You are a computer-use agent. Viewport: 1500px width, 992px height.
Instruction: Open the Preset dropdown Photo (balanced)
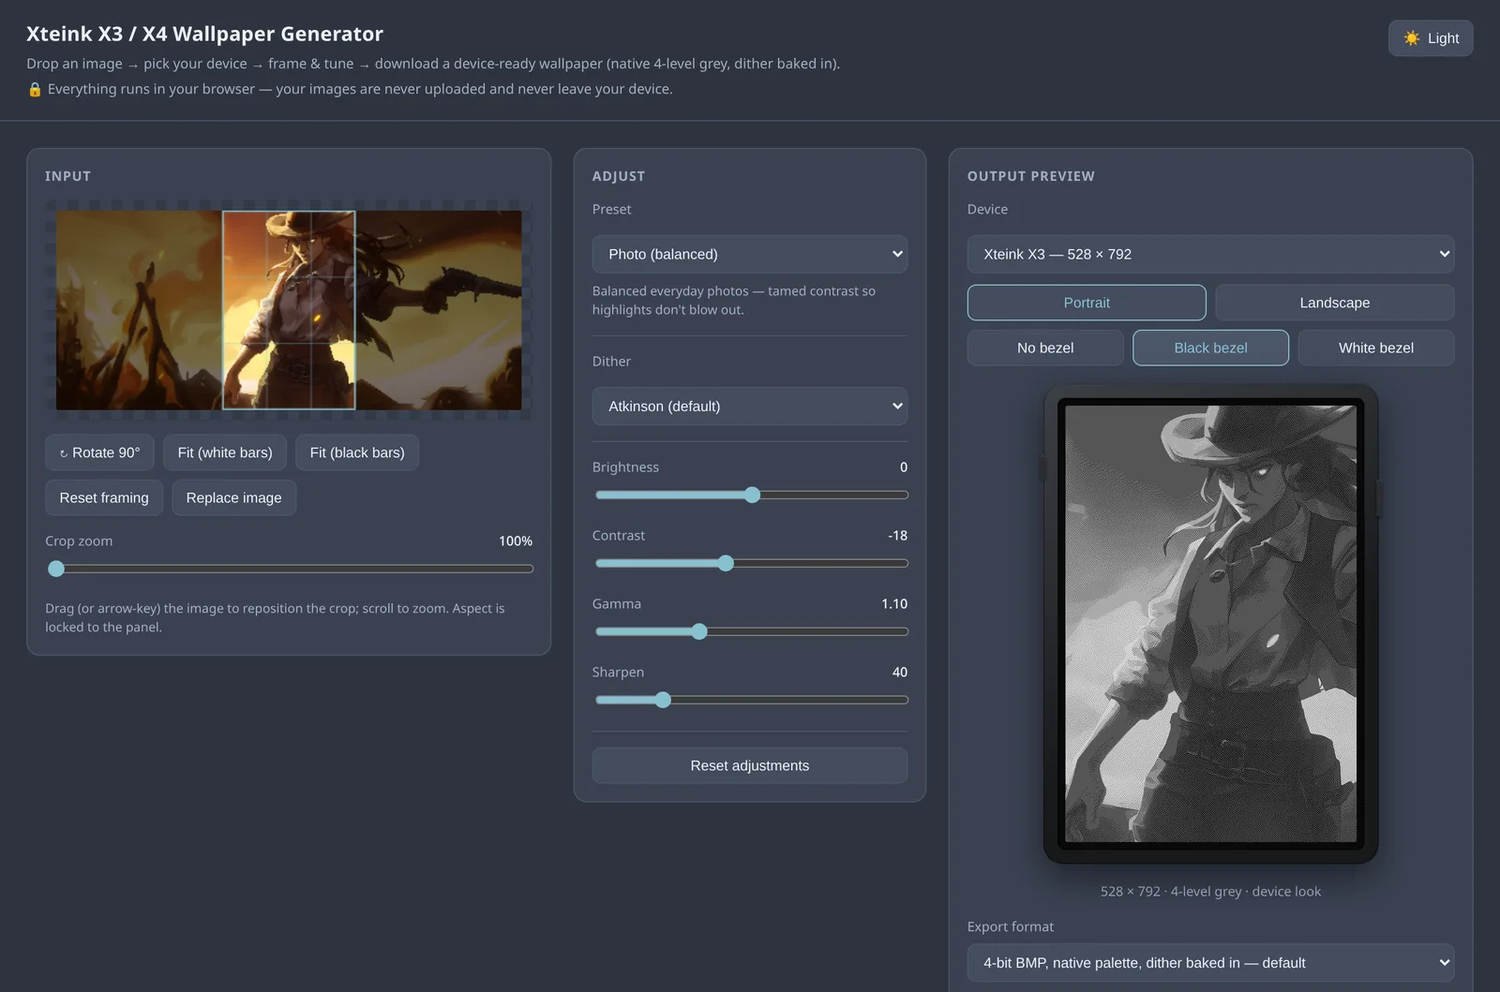pyautogui.click(x=750, y=254)
